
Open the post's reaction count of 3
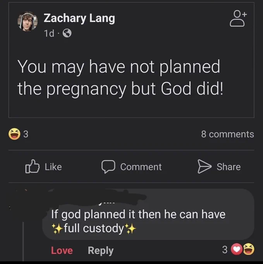pos(26,134)
